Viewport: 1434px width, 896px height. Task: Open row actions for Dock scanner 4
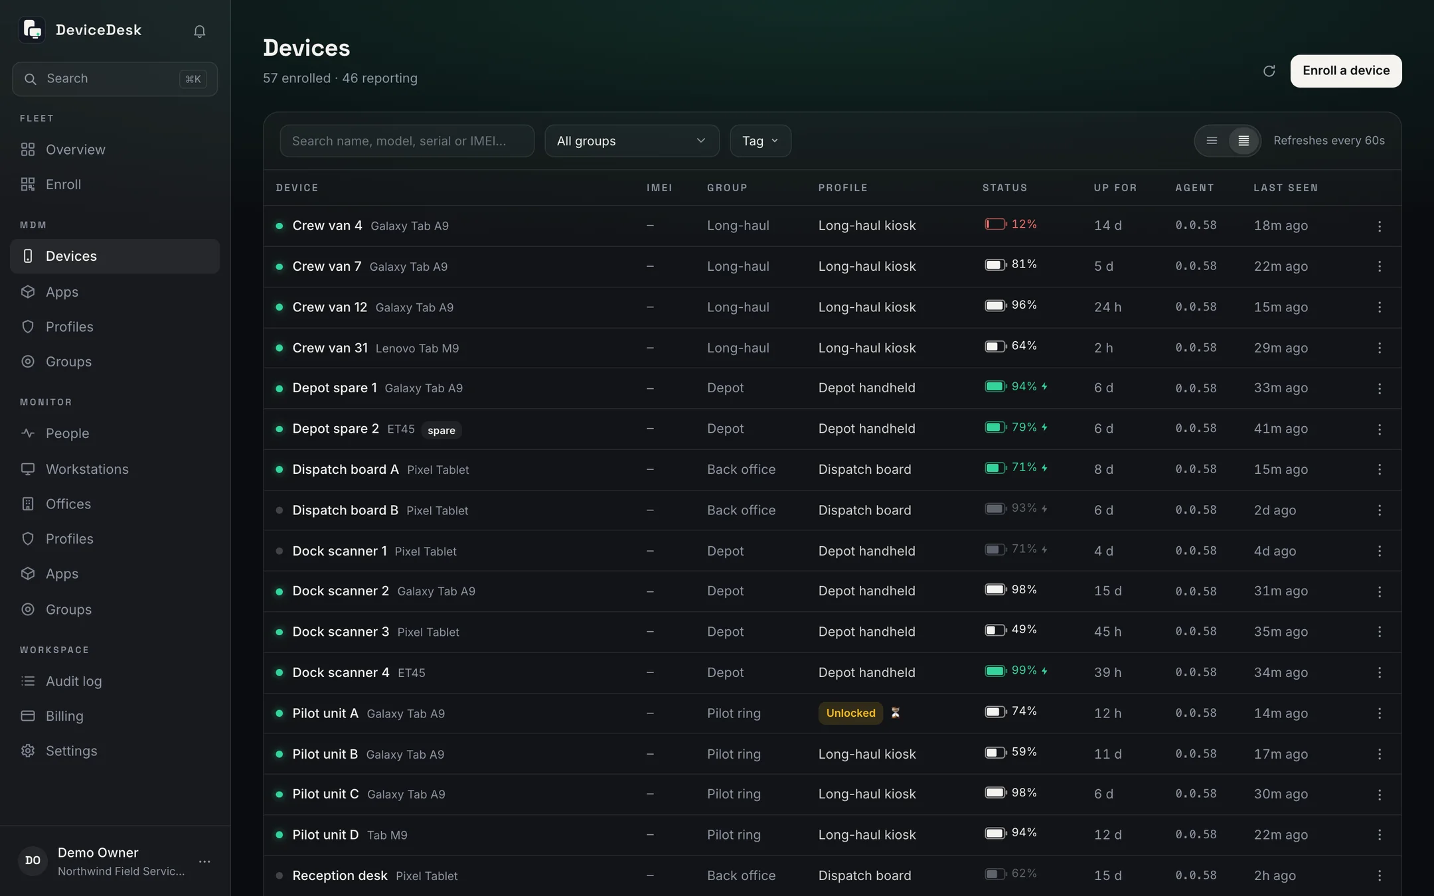[x=1380, y=673]
